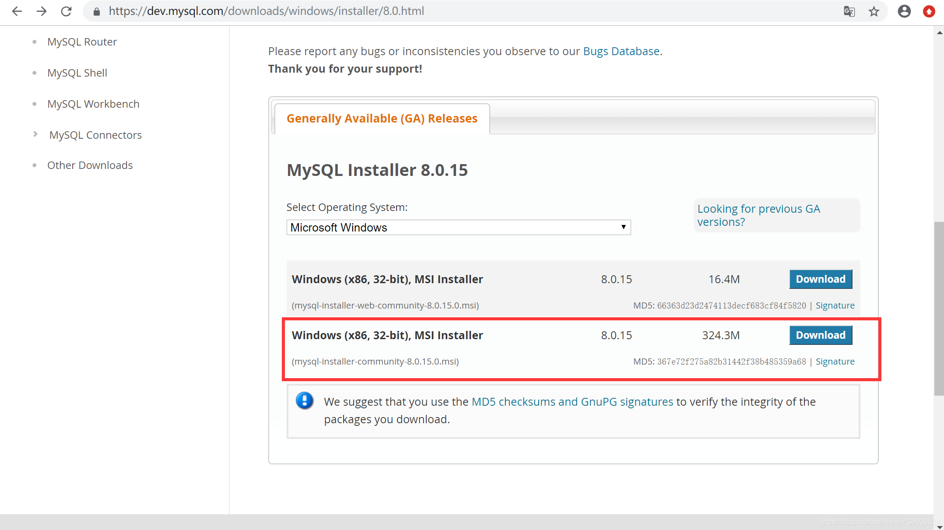Click the address bar URL

pyautogui.click(x=266, y=11)
